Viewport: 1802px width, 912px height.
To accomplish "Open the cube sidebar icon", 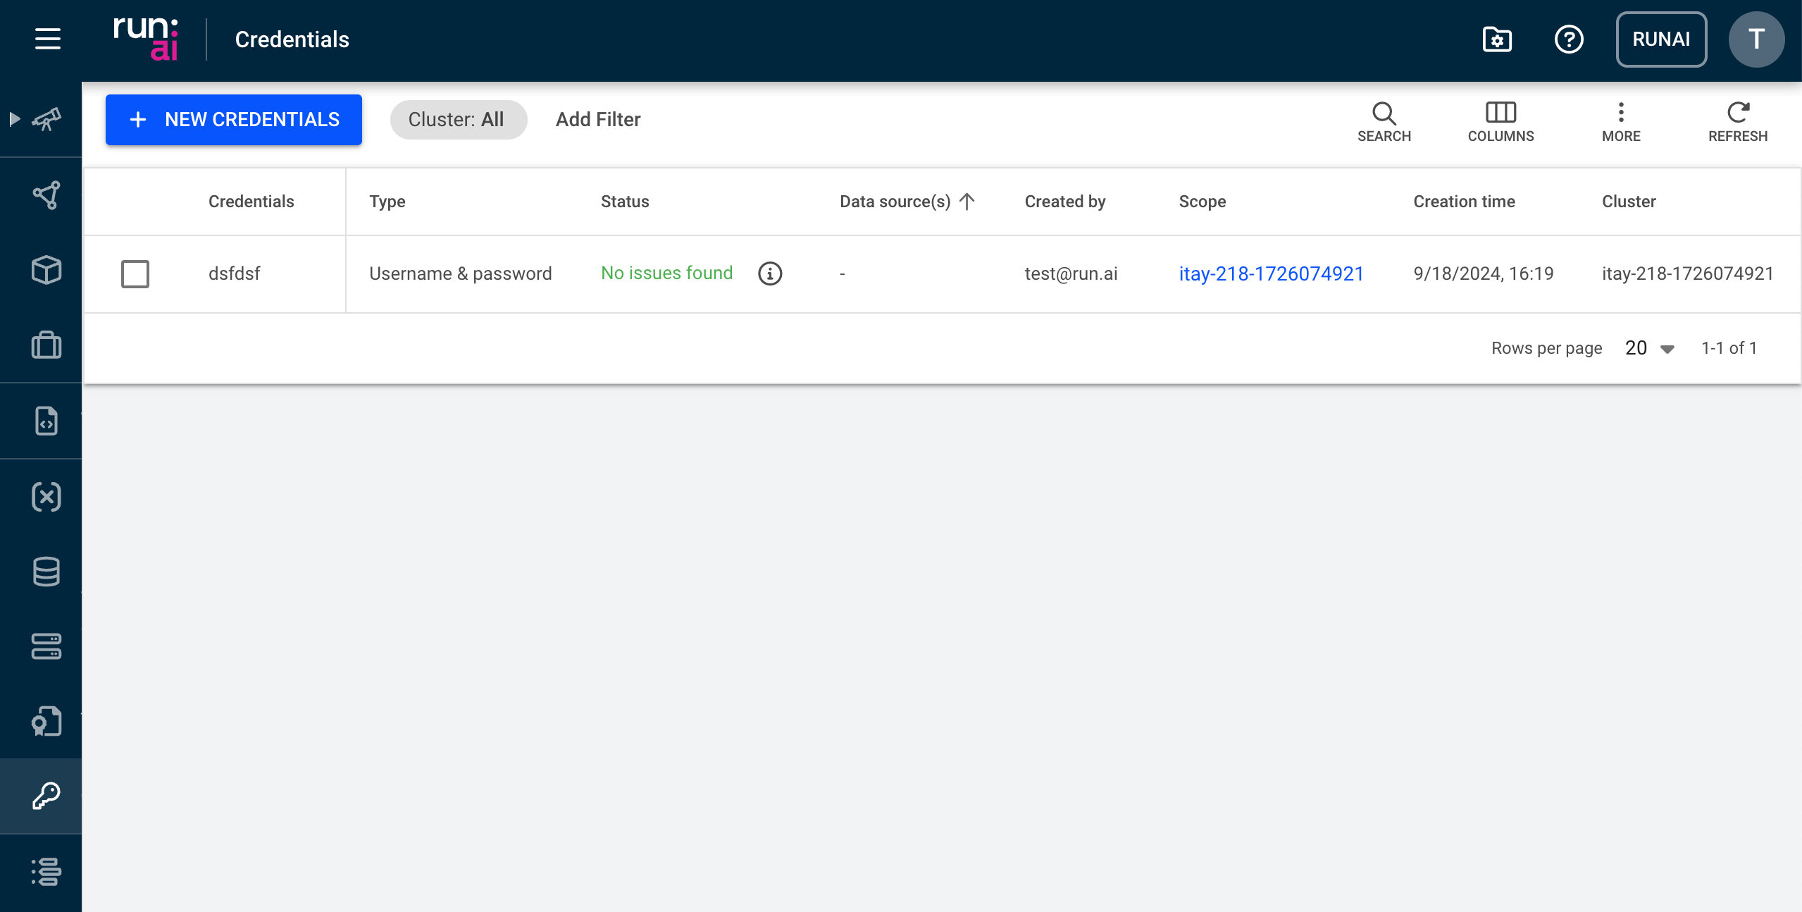I will coord(46,270).
